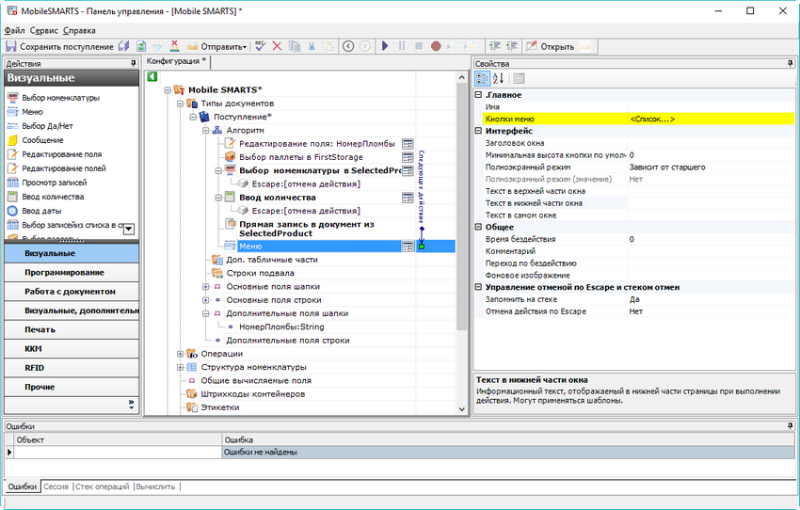Click the circled back arrow icon

tap(348, 46)
